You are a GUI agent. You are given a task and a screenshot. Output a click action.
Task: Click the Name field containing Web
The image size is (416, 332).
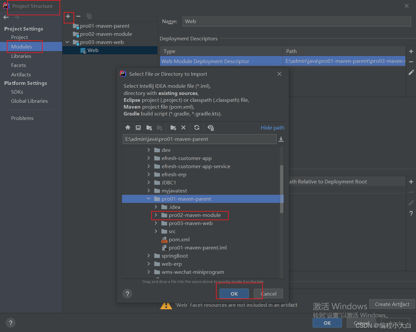point(297,21)
